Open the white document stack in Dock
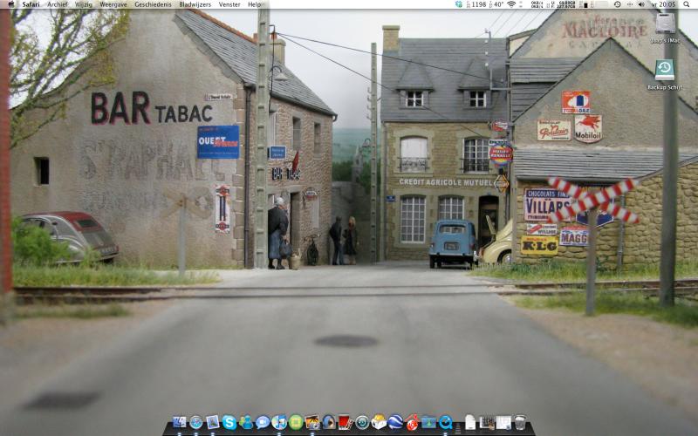The height and width of the screenshot is (436, 698). point(470,422)
